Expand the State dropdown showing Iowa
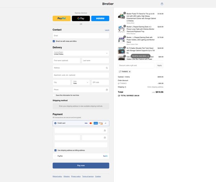This screenshot has width=216, height=182. tap(81, 82)
